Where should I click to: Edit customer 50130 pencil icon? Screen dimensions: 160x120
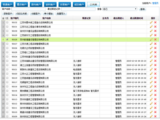tap(151, 31)
